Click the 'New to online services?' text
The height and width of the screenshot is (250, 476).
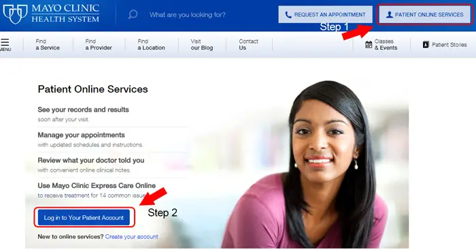(71, 236)
